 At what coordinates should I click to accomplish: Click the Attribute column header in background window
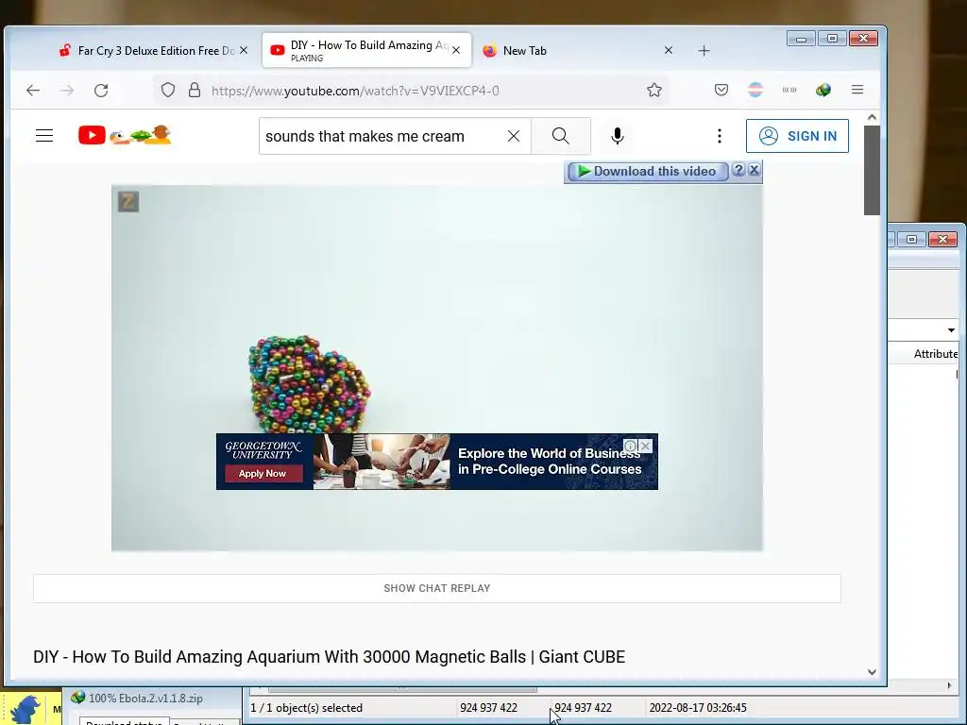(935, 354)
